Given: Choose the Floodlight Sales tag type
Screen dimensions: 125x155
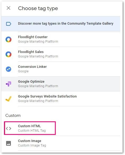Looking at the screenshot, I should pyautogui.click(x=31, y=52).
